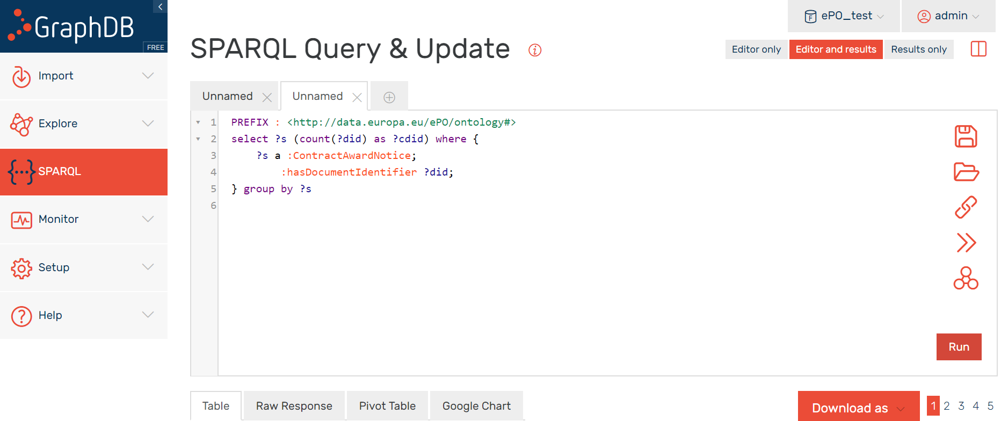Screen dimensions: 1001x421
Task: Run the SPARQL query
Action: [x=959, y=347]
